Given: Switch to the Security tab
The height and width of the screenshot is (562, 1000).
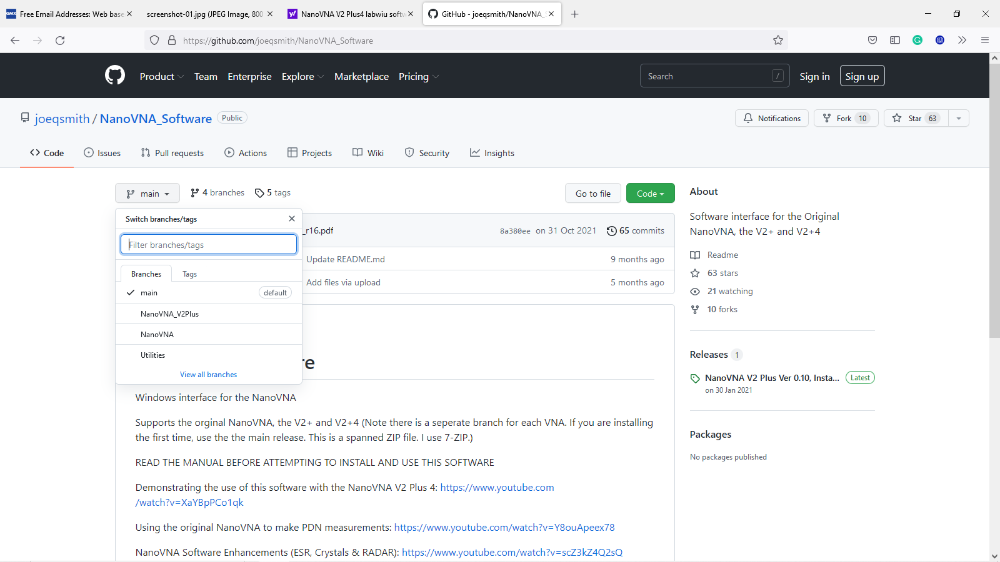Looking at the screenshot, I should click(427, 153).
